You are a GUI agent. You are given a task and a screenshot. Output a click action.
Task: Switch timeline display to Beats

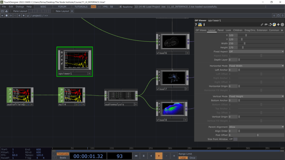63,158
